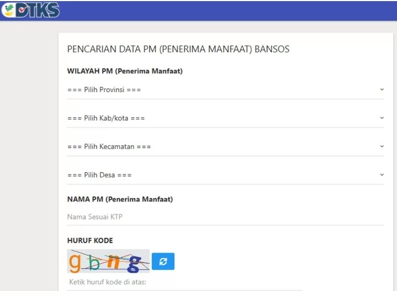The image size is (397, 291).
Task: Refresh the captcha code image
Action: tap(163, 261)
